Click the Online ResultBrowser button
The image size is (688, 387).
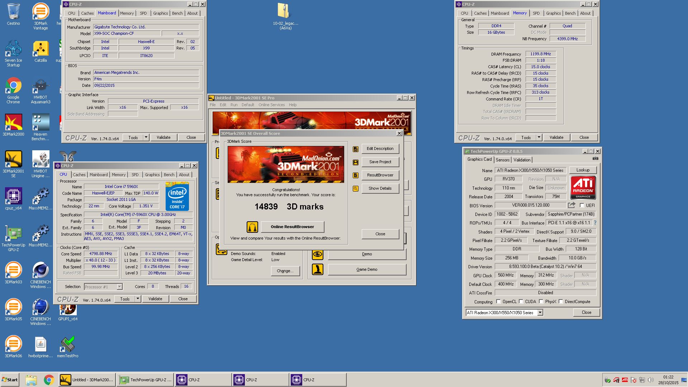293,227
